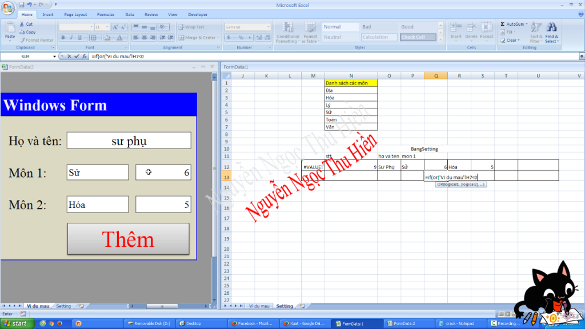
Task: Switch to the Formulas ribbon tab
Action: click(x=105, y=14)
